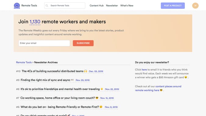Open issue #6 Remote-Friendly or Remote-First
Screen dimensions: 206x116
(x=60, y=107)
